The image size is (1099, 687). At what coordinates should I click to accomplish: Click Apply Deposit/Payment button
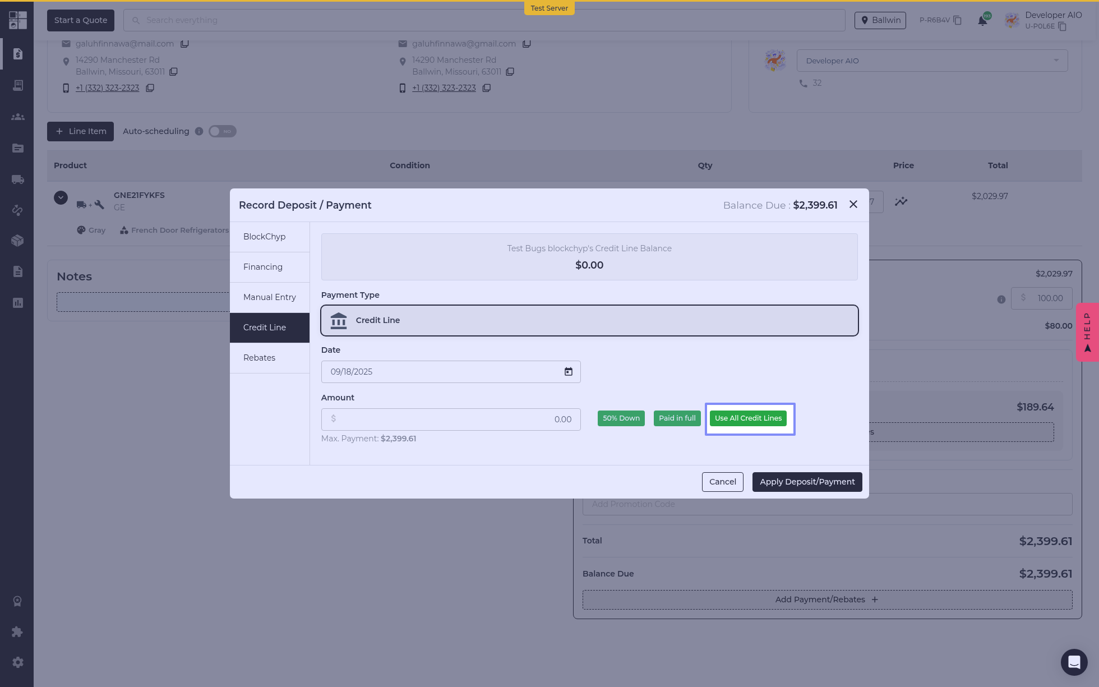[x=806, y=482]
